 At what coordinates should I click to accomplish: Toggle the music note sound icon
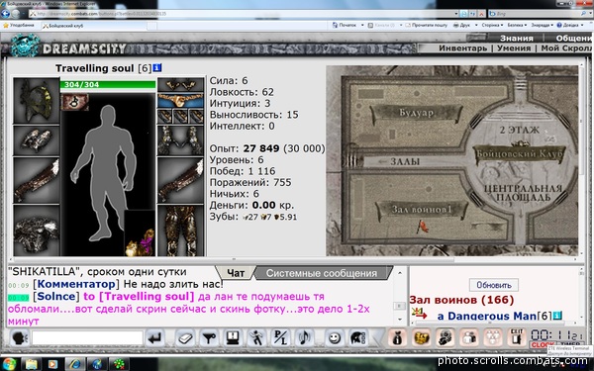tap(304, 337)
